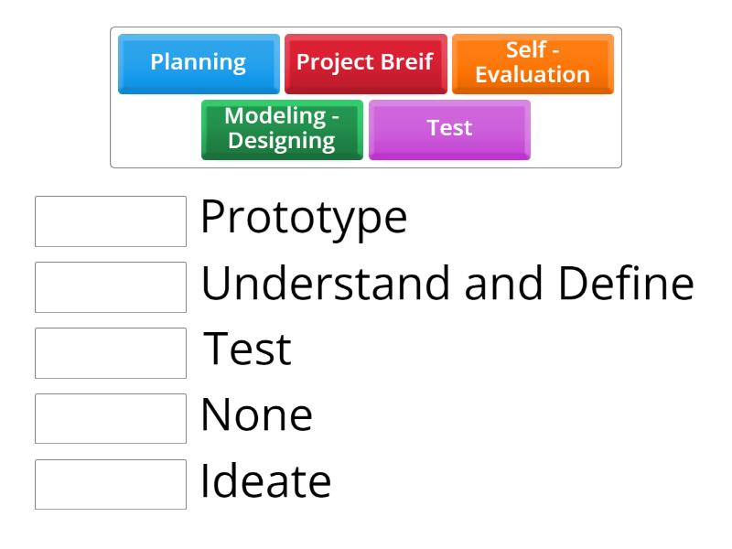Screen dimensions: 732x549
Task: Click the answer box beside None
Action: (110, 418)
